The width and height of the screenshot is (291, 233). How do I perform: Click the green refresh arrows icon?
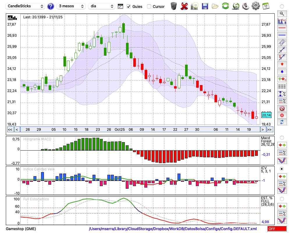pos(225,6)
